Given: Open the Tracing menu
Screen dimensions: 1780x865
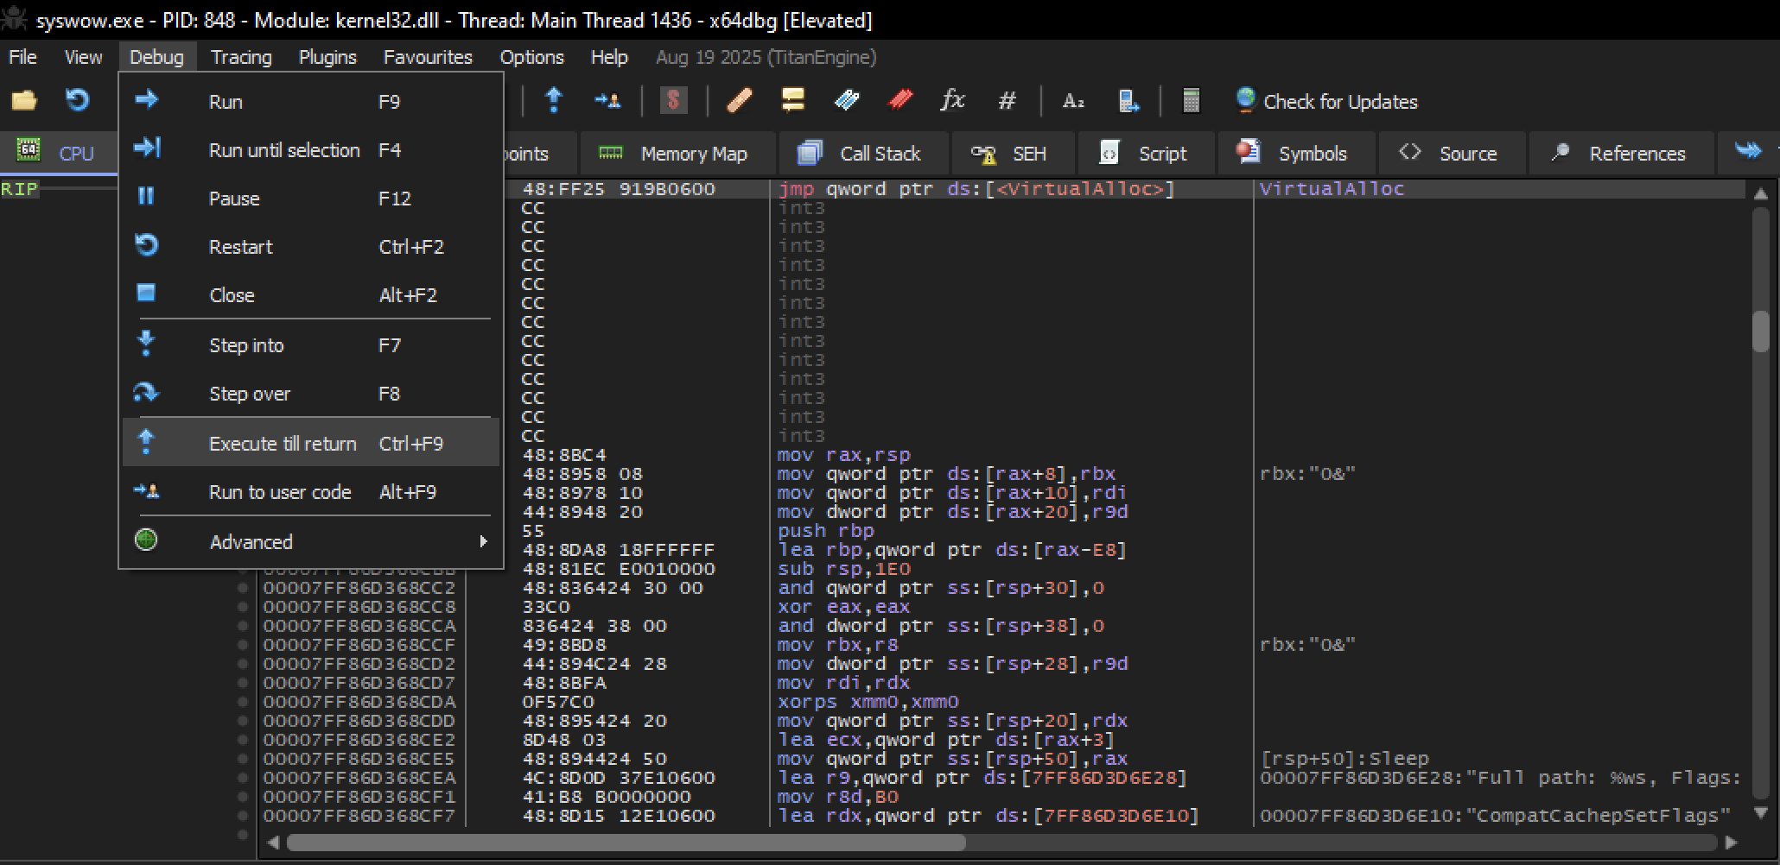Looking at the screenshot, I should click(241, 57).
